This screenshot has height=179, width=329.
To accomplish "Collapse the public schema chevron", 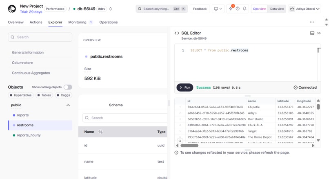I will tap(68, 105).
